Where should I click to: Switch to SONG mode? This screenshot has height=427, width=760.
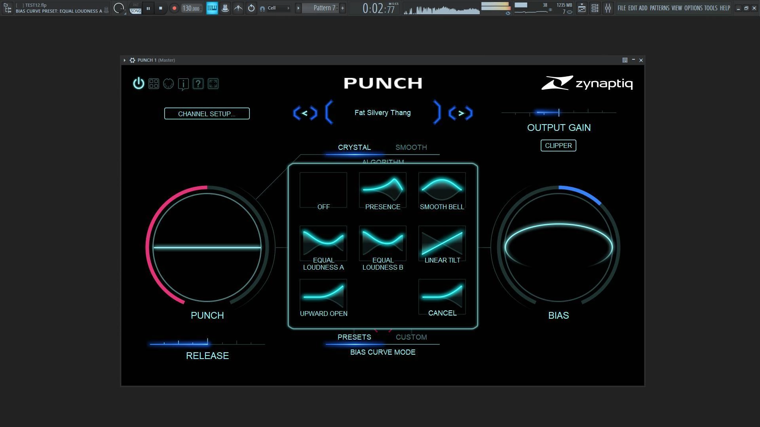pos(135,11)
